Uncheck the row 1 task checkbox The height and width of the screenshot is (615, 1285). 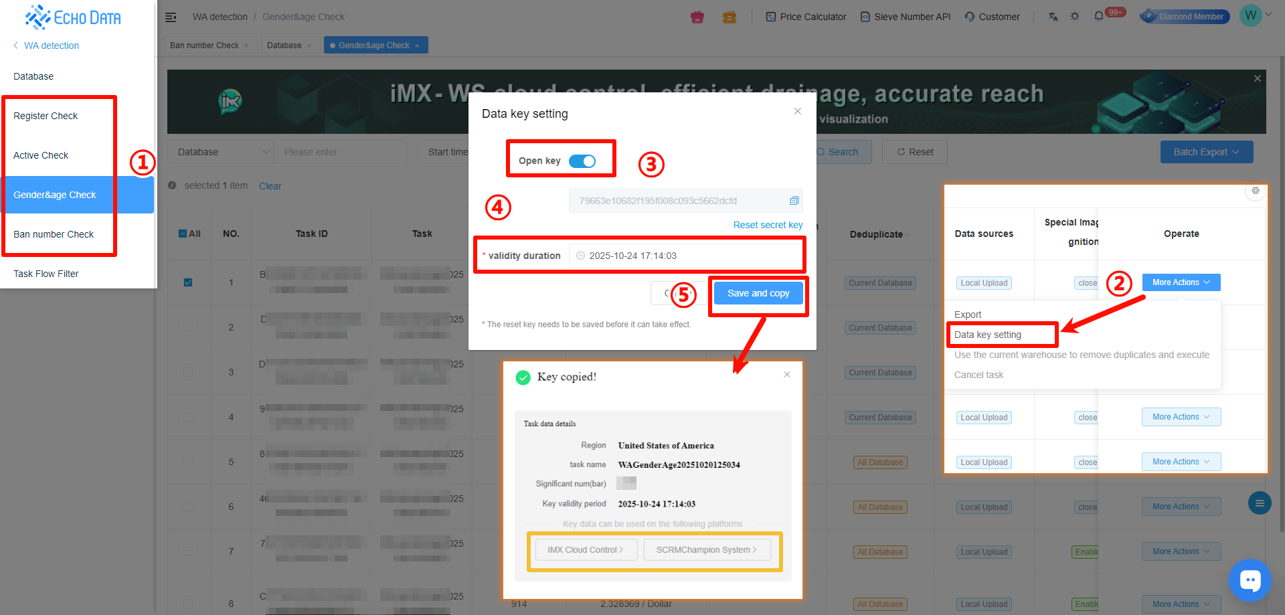[188, 282]
